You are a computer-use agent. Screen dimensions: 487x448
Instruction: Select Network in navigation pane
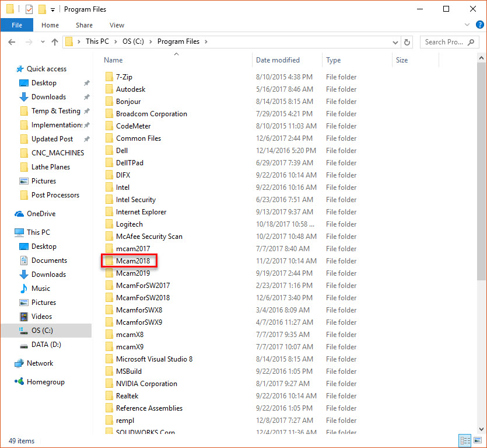[x=40, y=363]
